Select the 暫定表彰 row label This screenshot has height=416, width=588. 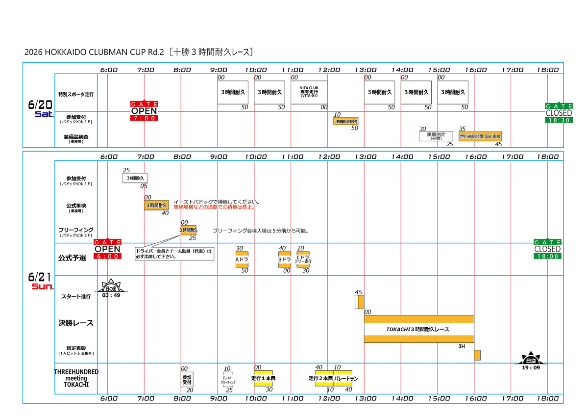75,350
